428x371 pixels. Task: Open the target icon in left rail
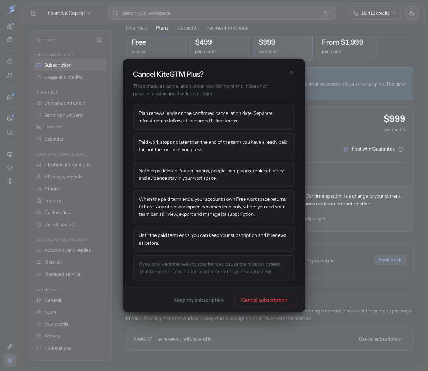[x=10, y=40]
